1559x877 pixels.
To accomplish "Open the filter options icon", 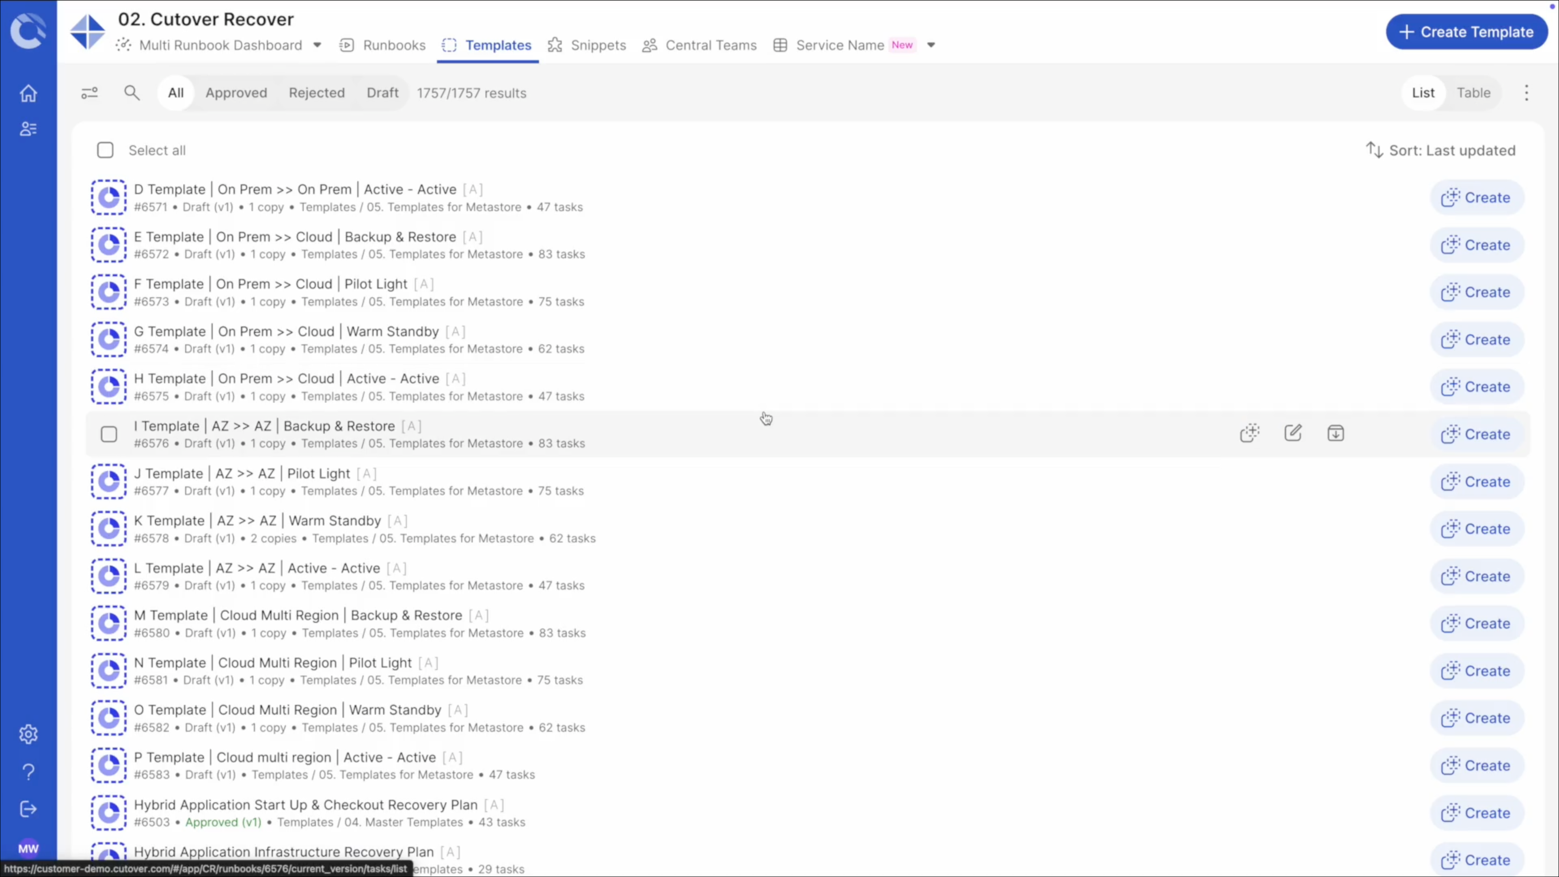I will [x=90, y=93].
